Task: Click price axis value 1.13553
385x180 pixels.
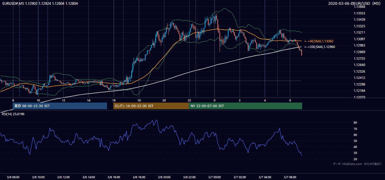Action: [x=359, y=13]
